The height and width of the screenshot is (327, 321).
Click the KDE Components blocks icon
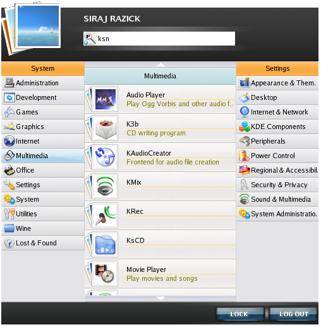coord(245,126)
